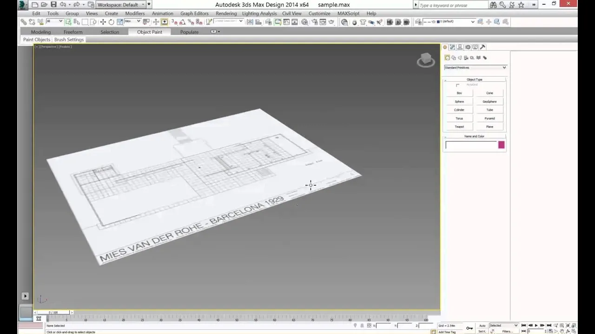
Task: Redo the action with the Redo arrow
Action: (77, 5)
